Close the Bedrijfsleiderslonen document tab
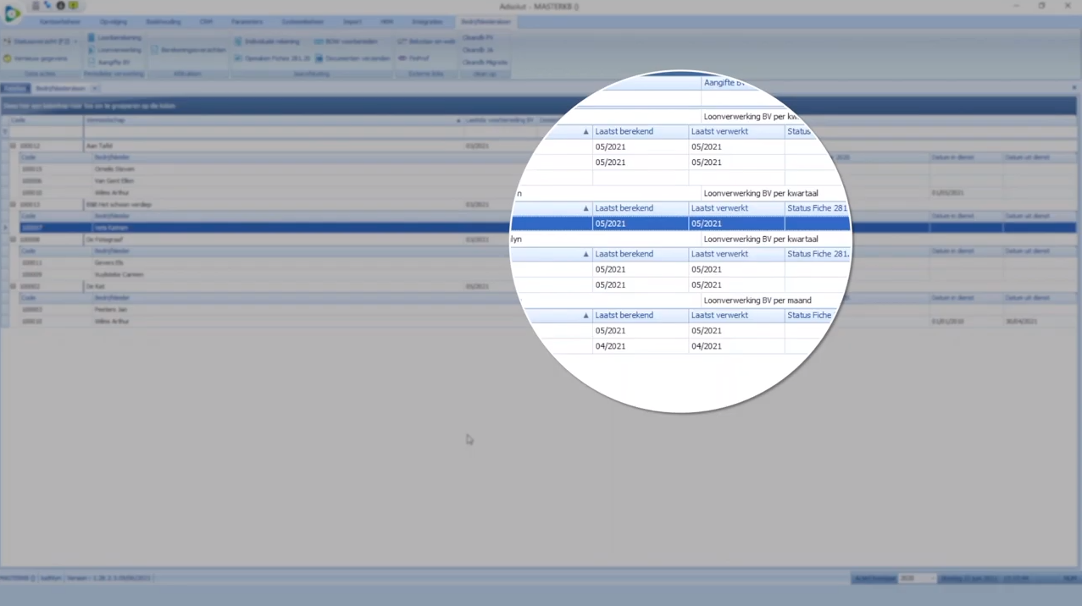This screenshot has width=1082, height=606. [x=94, y=88]
